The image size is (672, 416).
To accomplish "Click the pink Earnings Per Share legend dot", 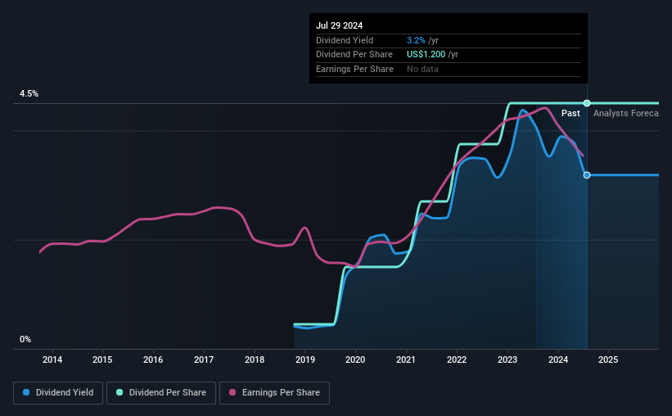I will (x=232, y=392).
